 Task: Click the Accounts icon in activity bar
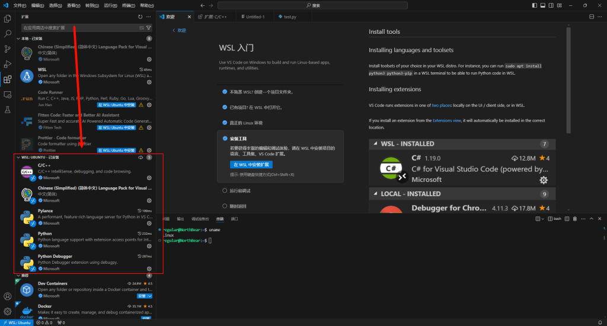[x=8, y=296]
